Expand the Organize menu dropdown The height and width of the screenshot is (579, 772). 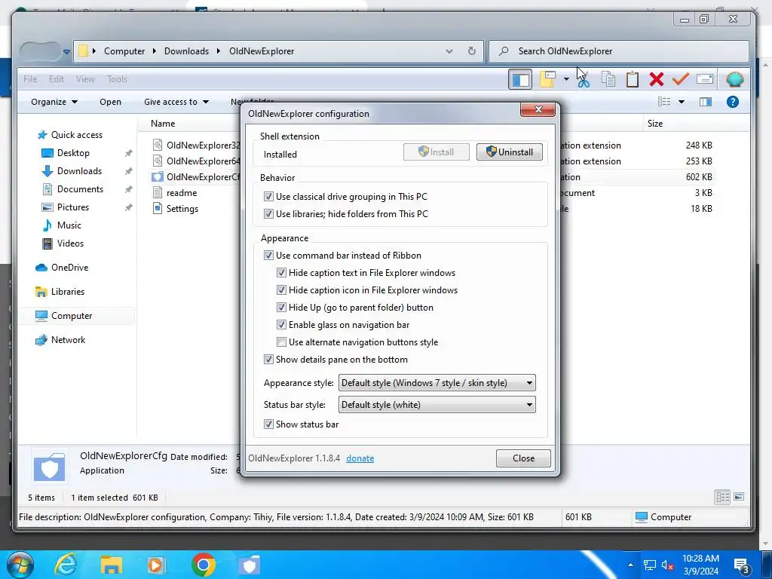pyautogui.click(x=54, y=102)
